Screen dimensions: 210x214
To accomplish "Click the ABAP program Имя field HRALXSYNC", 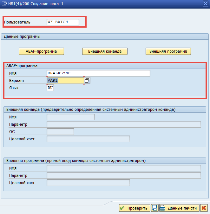I will (98, 73).
